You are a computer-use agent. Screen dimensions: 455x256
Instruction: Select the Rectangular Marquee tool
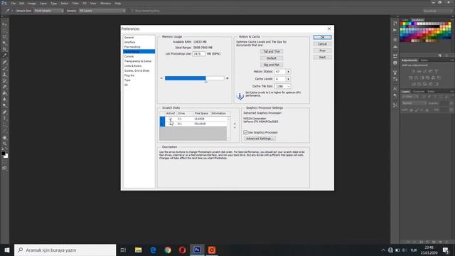5,31
